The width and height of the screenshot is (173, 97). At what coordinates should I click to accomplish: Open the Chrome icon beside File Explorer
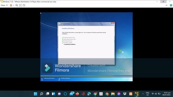coord(107,94)
